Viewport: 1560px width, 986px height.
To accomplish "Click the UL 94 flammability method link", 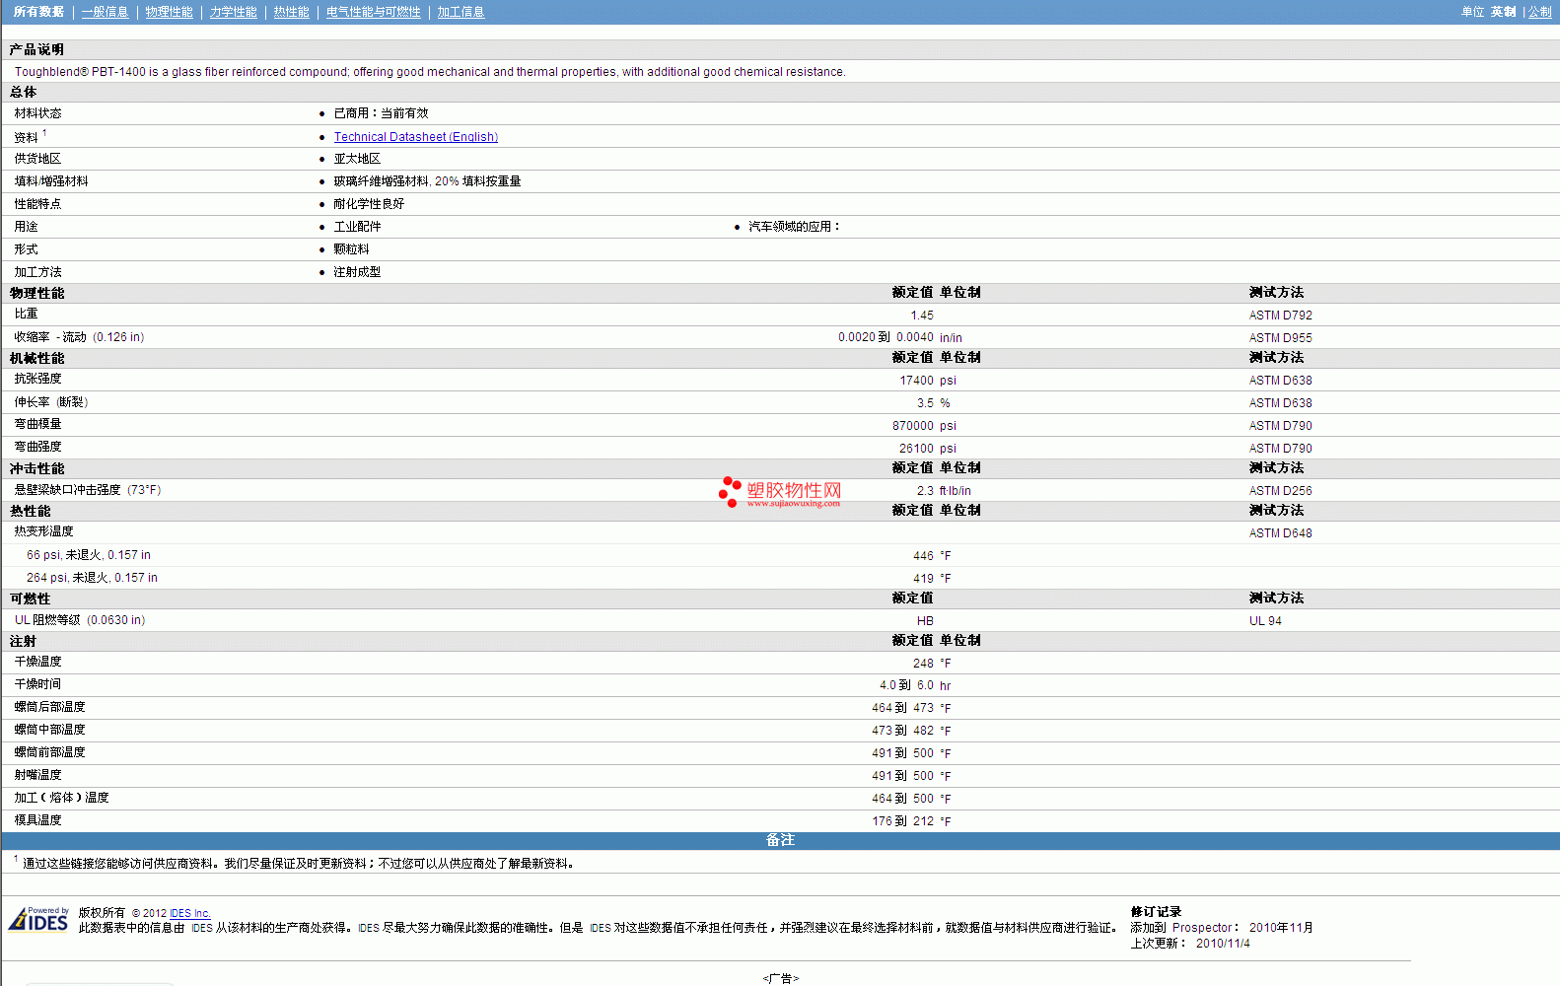I will [x=1265, y=621].
